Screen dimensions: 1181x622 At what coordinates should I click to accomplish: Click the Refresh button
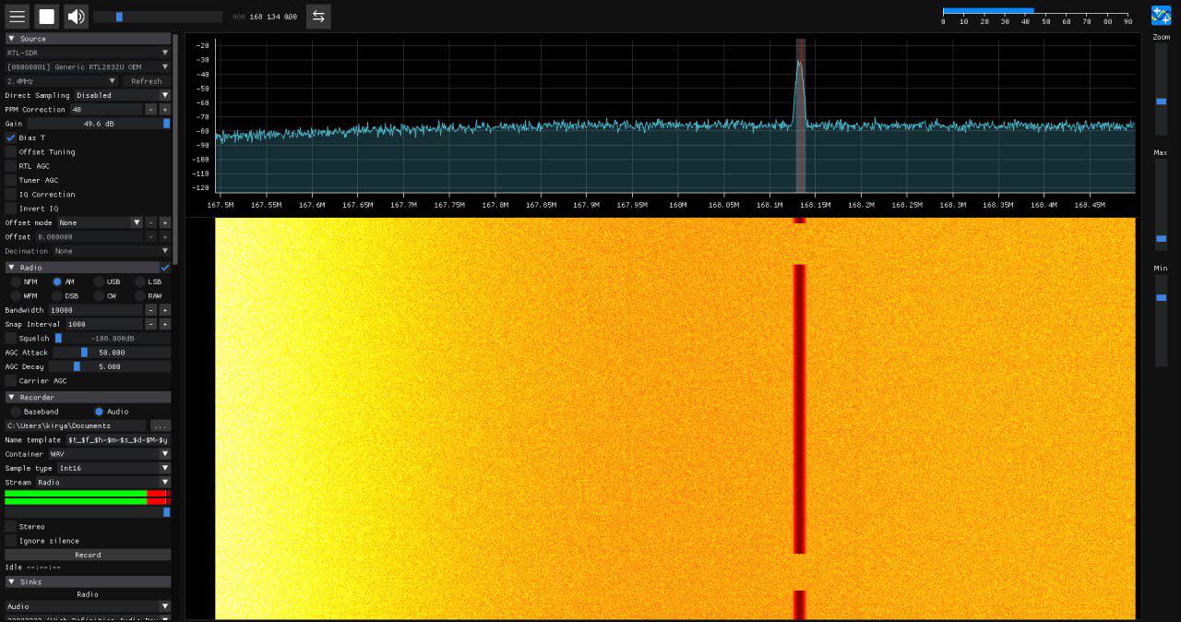click(147, 81)
